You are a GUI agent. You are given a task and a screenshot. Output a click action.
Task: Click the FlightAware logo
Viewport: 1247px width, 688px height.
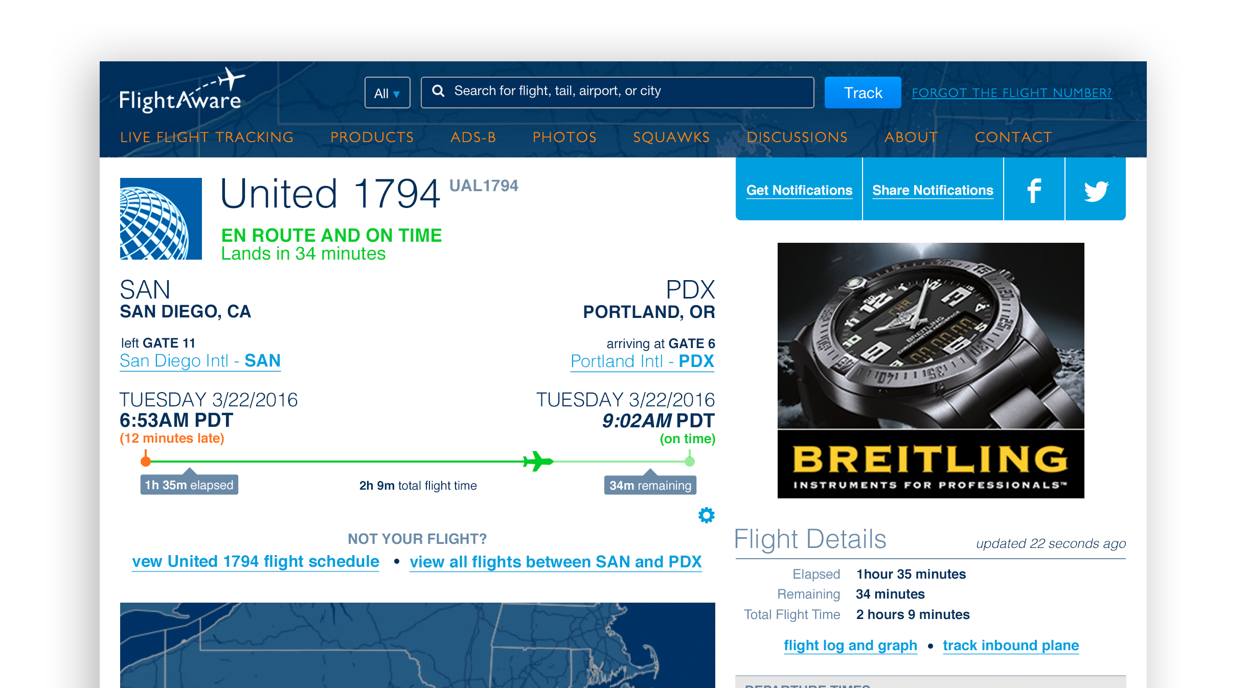pos(182,90)
